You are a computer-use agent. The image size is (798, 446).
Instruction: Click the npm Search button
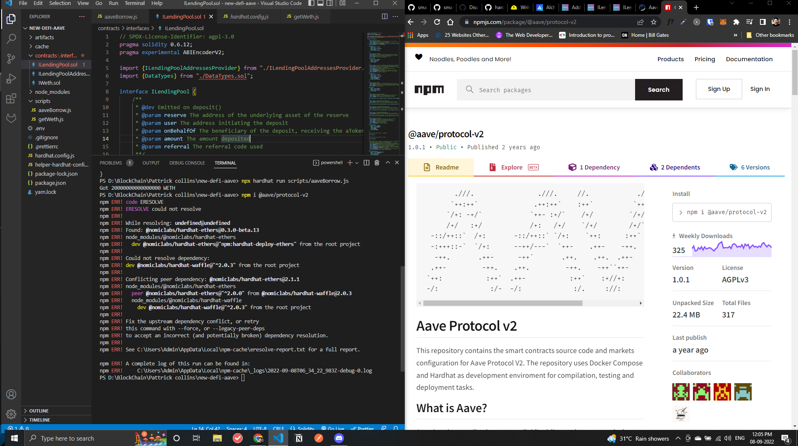pos(659,90)
